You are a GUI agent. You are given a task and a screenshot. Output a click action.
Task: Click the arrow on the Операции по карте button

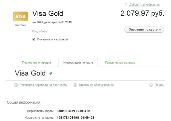click(160, 30)
